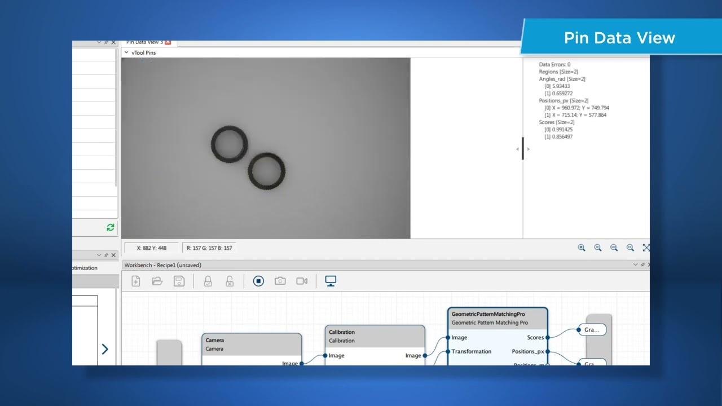This screenshot has width=722, height=406.
Task: Click the Camera node Image output pin
Action: tap(302, 363)
